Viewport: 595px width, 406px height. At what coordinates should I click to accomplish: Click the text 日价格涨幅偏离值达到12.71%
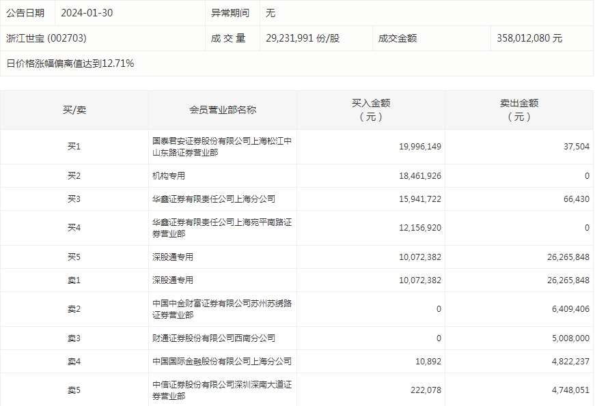(70, 63)
